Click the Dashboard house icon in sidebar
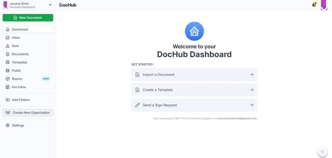 (7, 29)
